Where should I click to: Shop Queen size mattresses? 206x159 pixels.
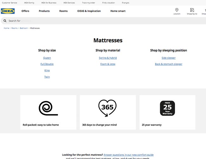point(47,58)
